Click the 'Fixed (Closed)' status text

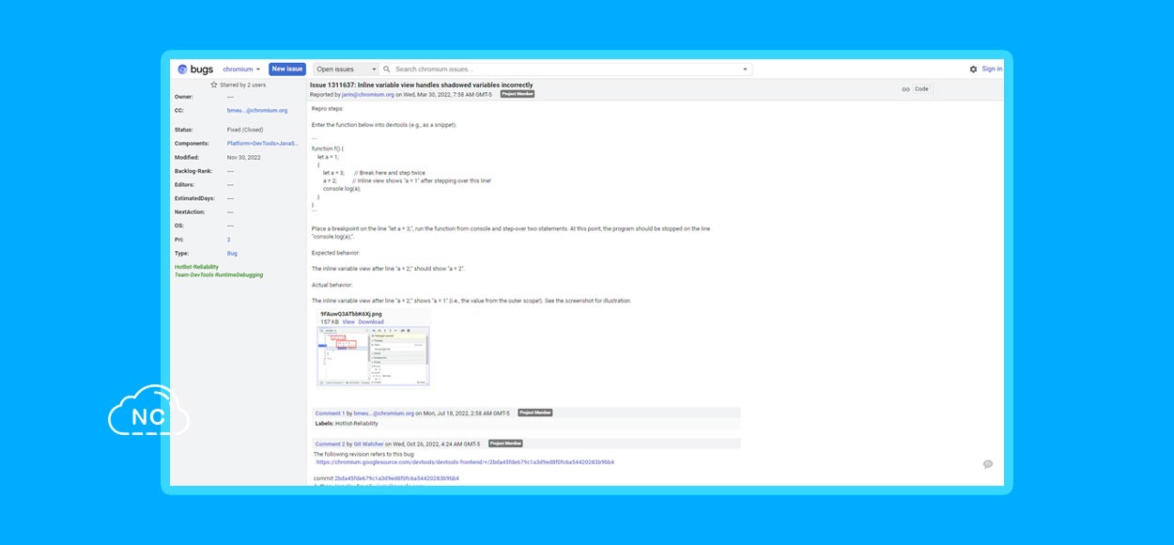pos(245,130)
